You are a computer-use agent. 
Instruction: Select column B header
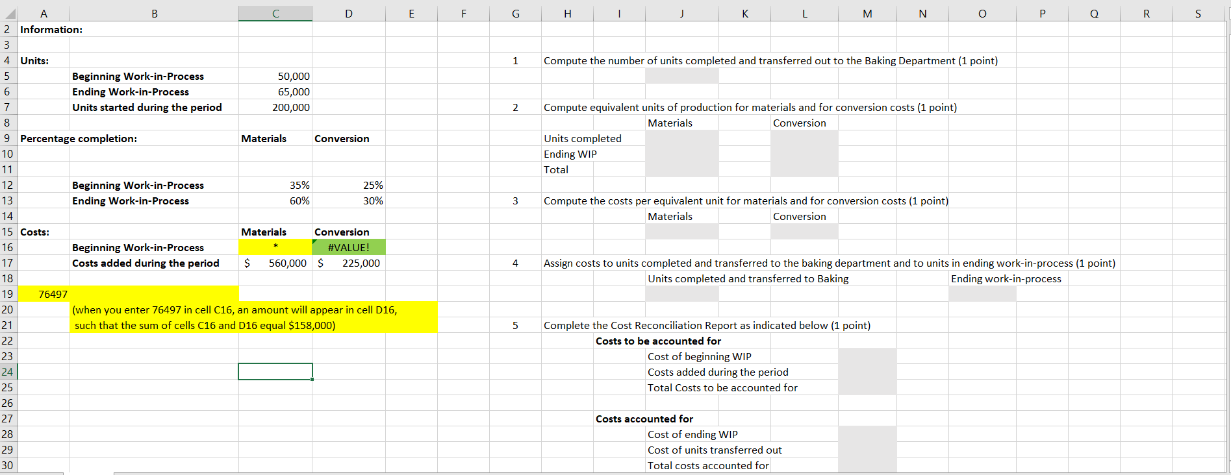154,13
